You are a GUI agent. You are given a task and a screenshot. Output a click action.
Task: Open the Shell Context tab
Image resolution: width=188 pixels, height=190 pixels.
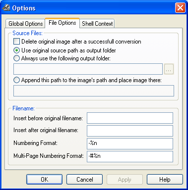click(x=97, y=24)
